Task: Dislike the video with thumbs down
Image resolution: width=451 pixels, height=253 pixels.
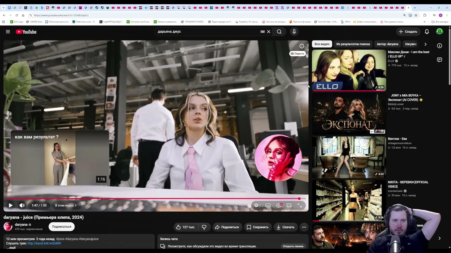Action: 204,227
